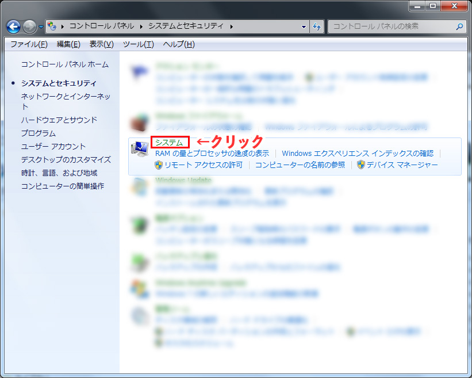Select the コントロール パネル breadcrumb

[x=102, y=26]
